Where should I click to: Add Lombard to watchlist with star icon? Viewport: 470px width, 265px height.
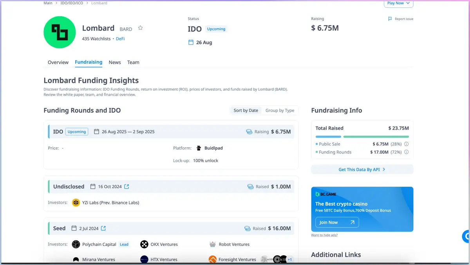click(140, 28)
